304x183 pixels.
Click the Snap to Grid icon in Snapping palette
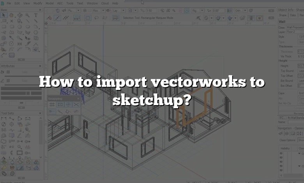click(x=52, y=104)
